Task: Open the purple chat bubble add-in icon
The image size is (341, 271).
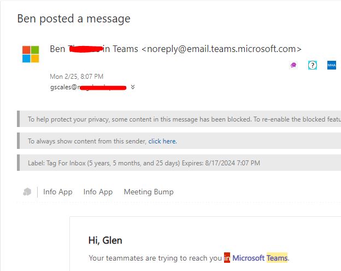Action: click(x=293, y=65)
